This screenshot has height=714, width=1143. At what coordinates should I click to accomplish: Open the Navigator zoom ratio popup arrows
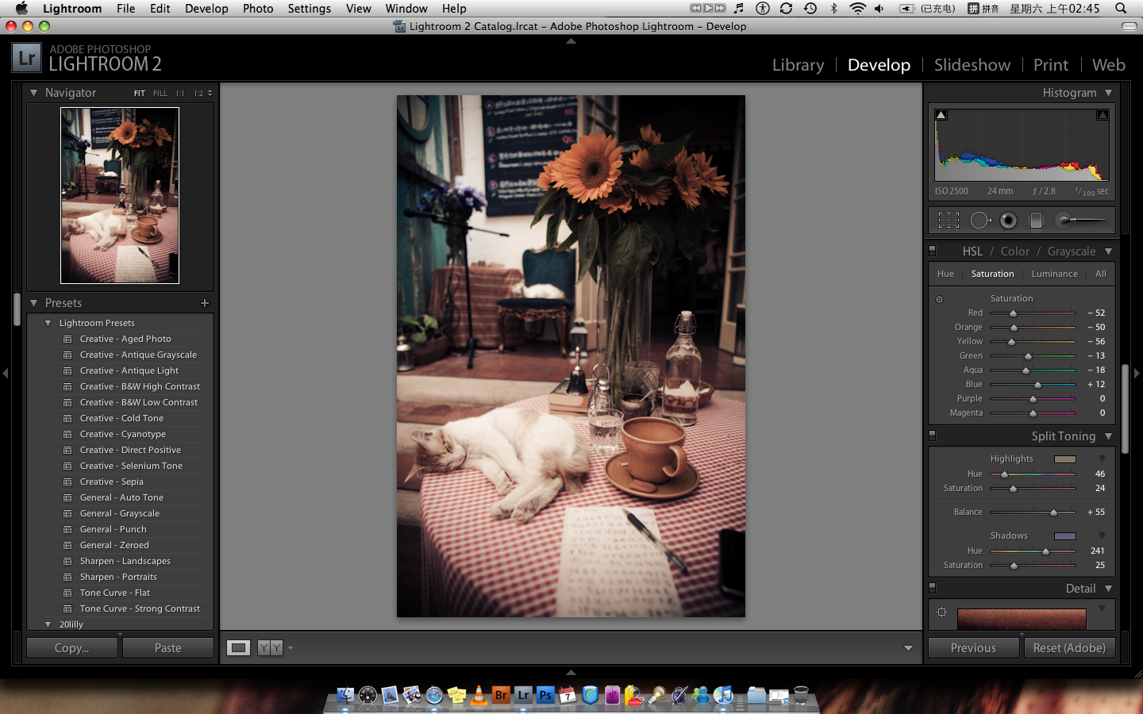click(210, 93)
